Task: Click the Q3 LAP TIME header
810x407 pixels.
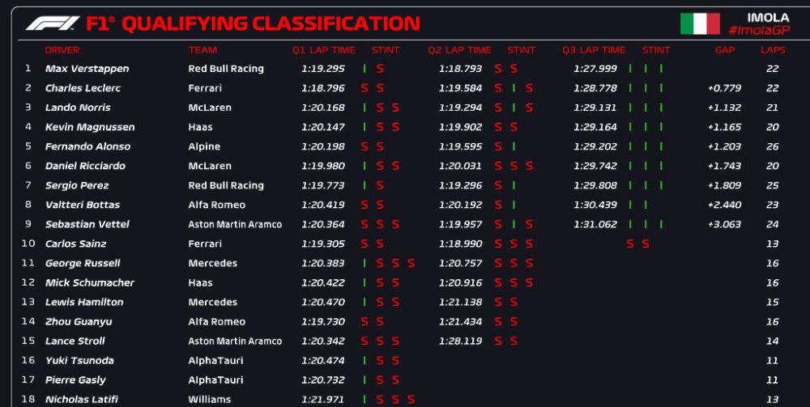Action: click(x=594, y=50)
